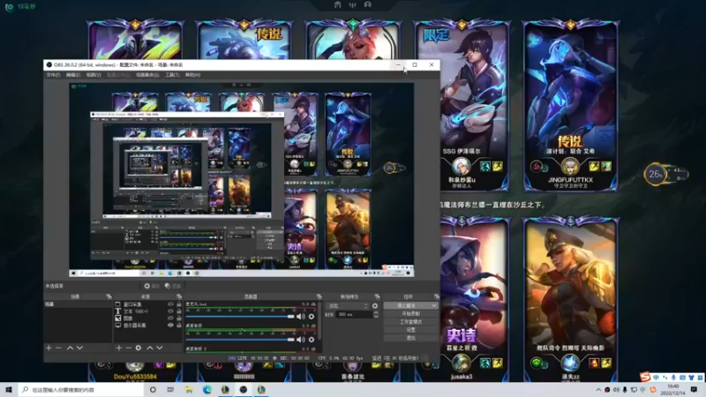Adjust the desktop audio volume slider
This screenshot has height=397, width=706.
pos(239,340)
